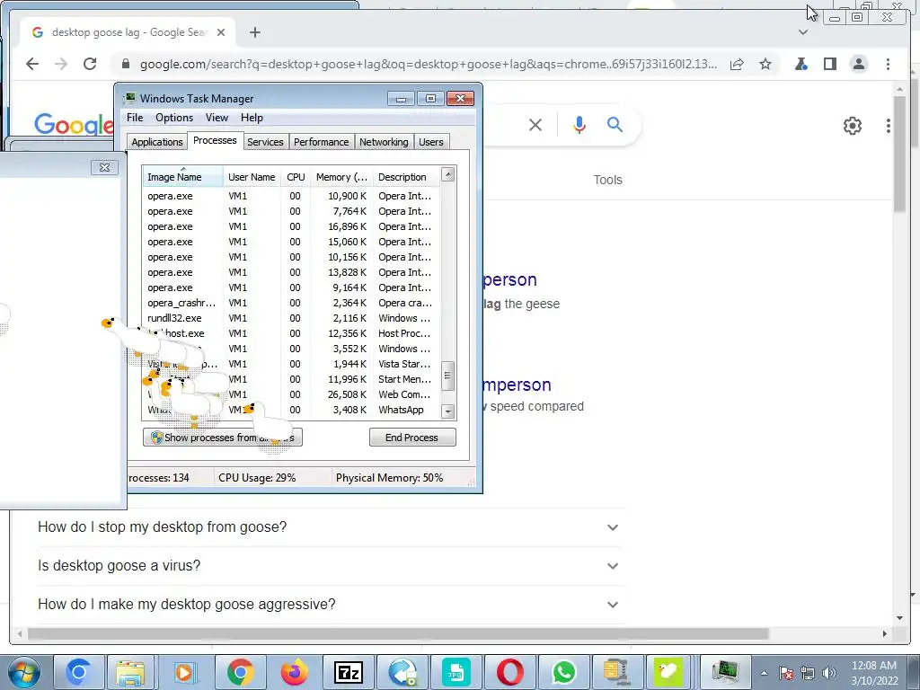Open a new Chrome tab
The width and height of the screenshot is (920, 690).
click(254, 32)
